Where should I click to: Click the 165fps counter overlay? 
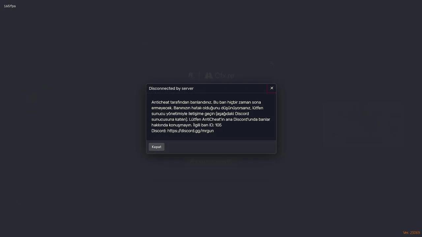click(x=10, y=6)
